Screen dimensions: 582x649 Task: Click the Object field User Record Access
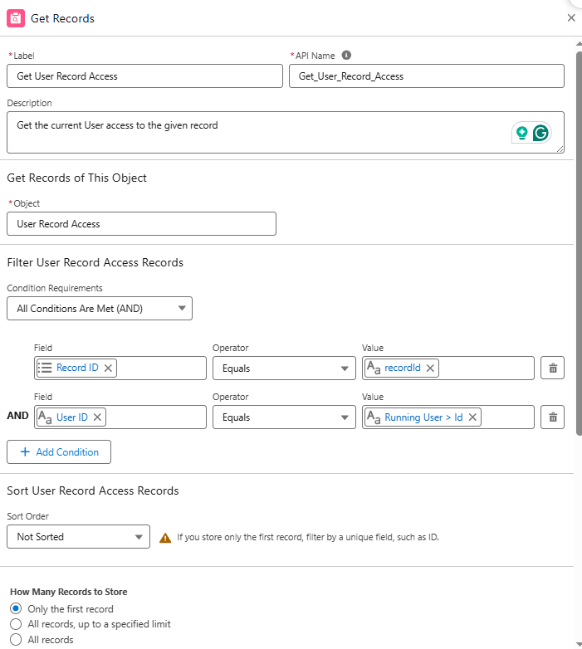[142, 224]
